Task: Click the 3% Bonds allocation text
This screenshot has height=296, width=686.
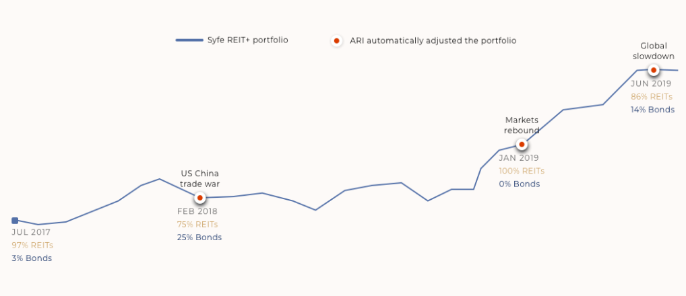Action: [x=32, y=258]
